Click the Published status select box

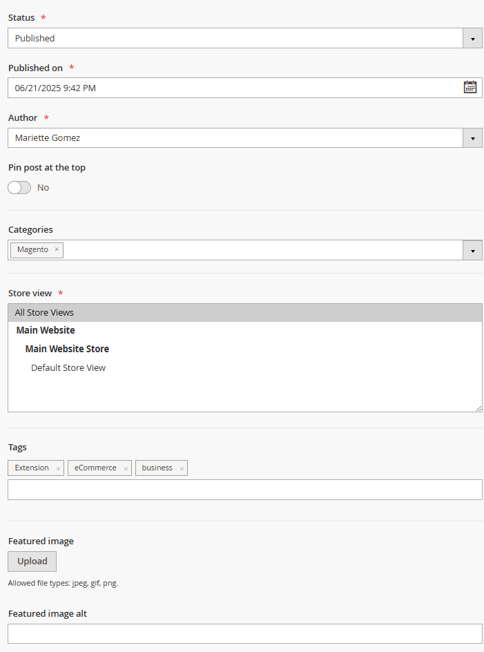pos(235,38)
